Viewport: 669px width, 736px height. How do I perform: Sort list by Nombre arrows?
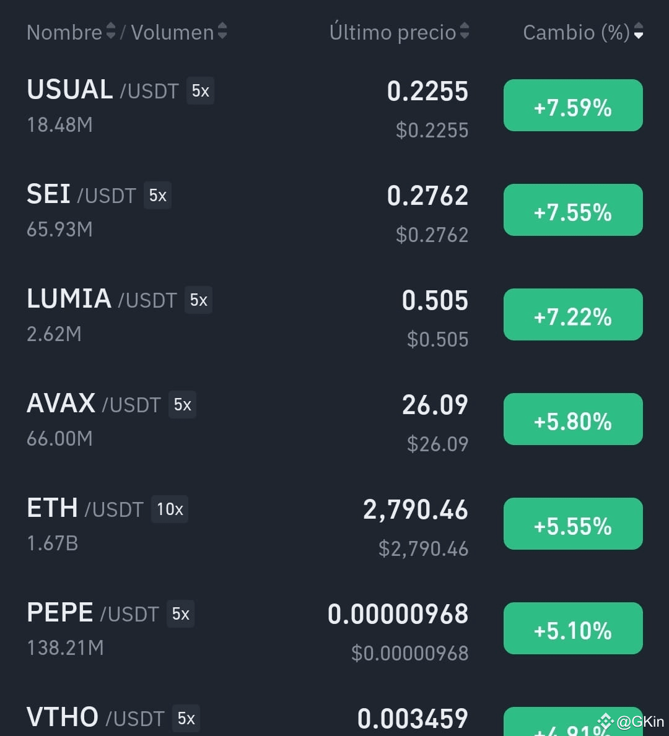[111, 31]
